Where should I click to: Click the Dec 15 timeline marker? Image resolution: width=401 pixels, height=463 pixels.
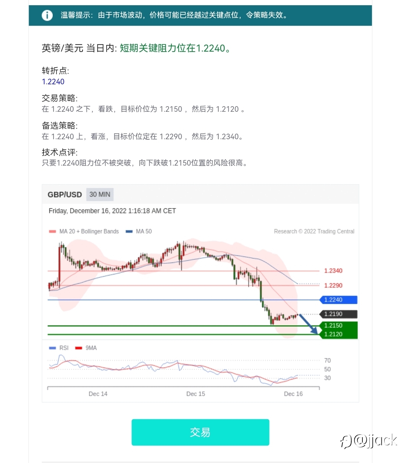click(x=196, y=394)
